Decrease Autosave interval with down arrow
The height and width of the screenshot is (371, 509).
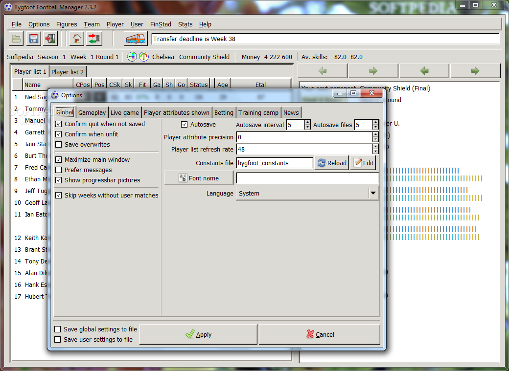point(307,128)
